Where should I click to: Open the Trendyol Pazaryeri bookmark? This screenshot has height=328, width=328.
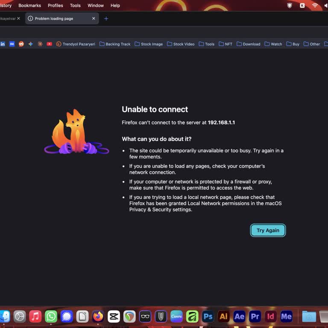[x=76, y=44]
